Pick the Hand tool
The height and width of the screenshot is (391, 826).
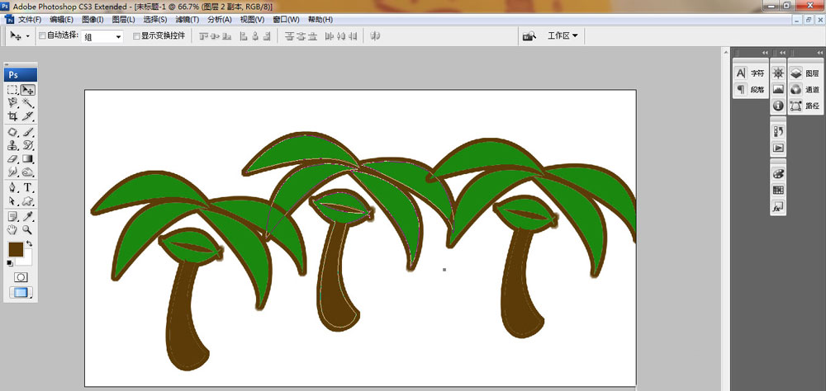tap(13, 230)
